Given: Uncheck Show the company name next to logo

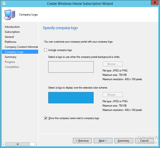Looking at the screenshot, I should click(x=45, y=118).
